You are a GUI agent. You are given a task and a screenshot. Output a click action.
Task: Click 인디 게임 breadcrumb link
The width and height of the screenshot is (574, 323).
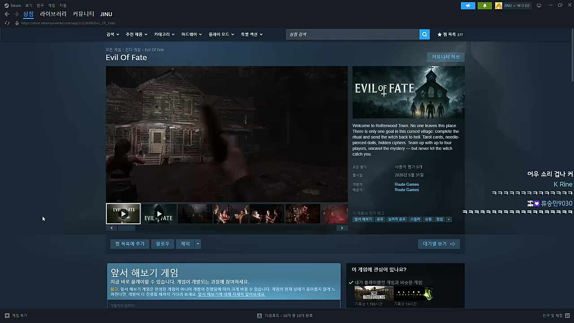133,50
